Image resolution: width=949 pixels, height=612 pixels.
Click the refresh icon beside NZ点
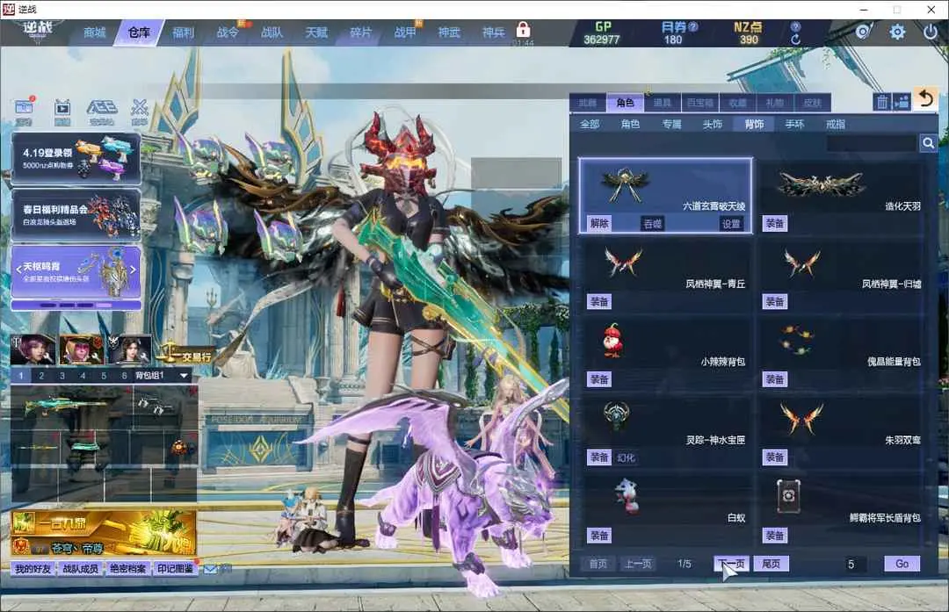pos(795,40)
